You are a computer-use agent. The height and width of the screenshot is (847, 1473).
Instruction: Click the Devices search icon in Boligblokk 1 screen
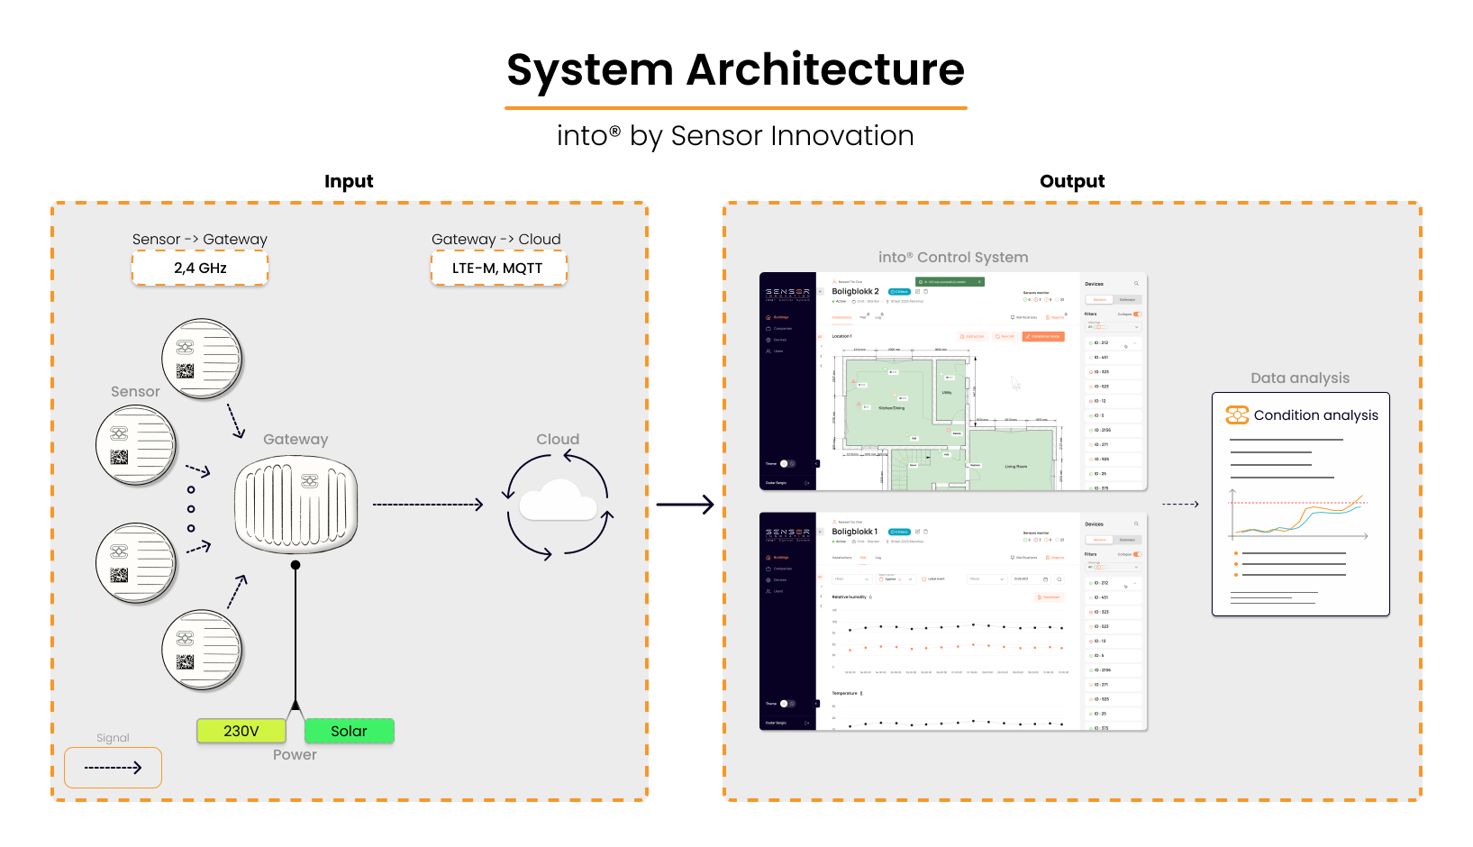pos(1136,524)
